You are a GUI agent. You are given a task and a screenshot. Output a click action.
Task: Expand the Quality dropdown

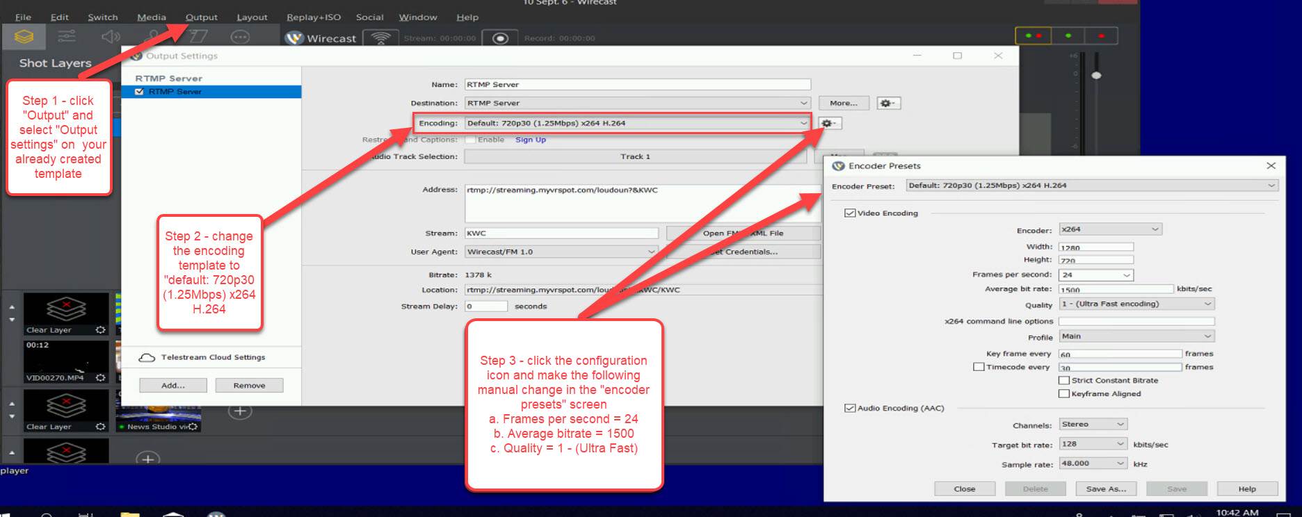pyautogui.click(x=1136, y=304)
